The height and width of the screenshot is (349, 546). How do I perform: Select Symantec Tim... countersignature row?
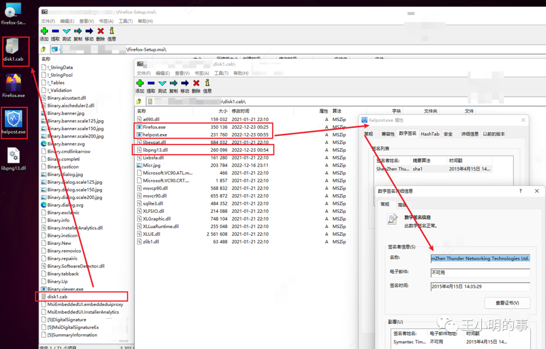coord(450,342)
